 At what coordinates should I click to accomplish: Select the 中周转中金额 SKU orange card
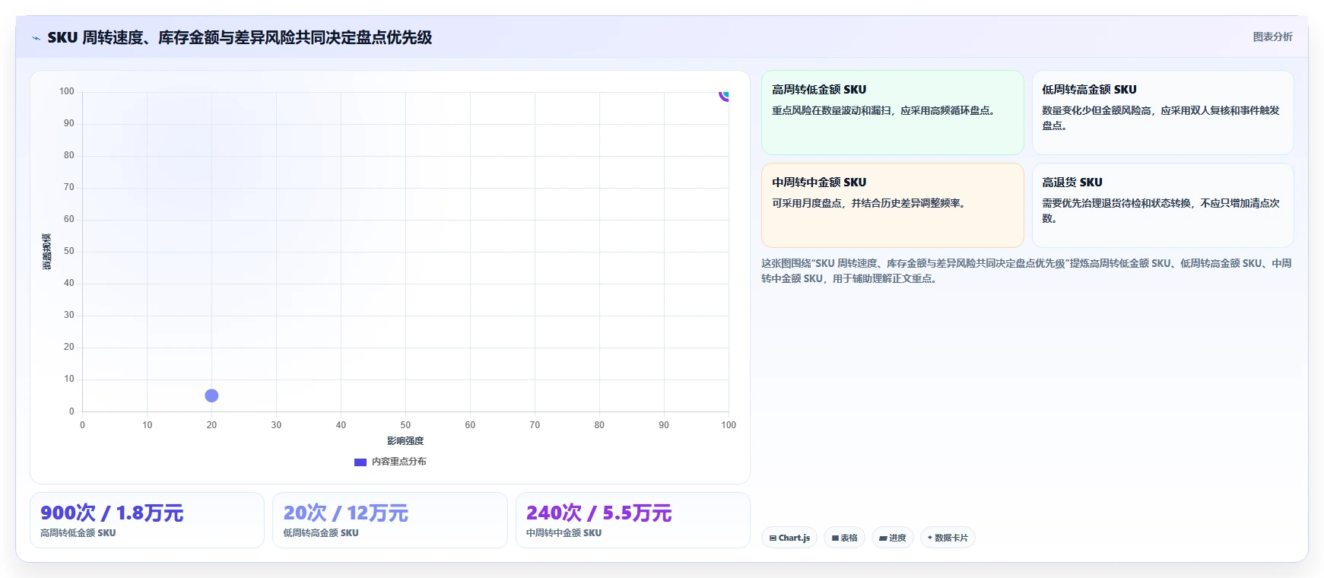coord(892,205)
